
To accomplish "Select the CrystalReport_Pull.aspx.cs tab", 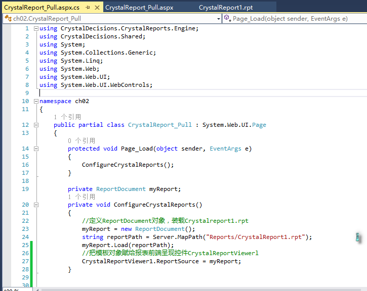I will (42, 8).
